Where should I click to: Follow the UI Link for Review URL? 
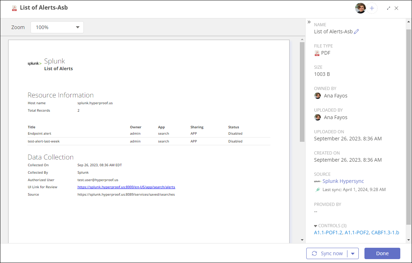(126, 187)
